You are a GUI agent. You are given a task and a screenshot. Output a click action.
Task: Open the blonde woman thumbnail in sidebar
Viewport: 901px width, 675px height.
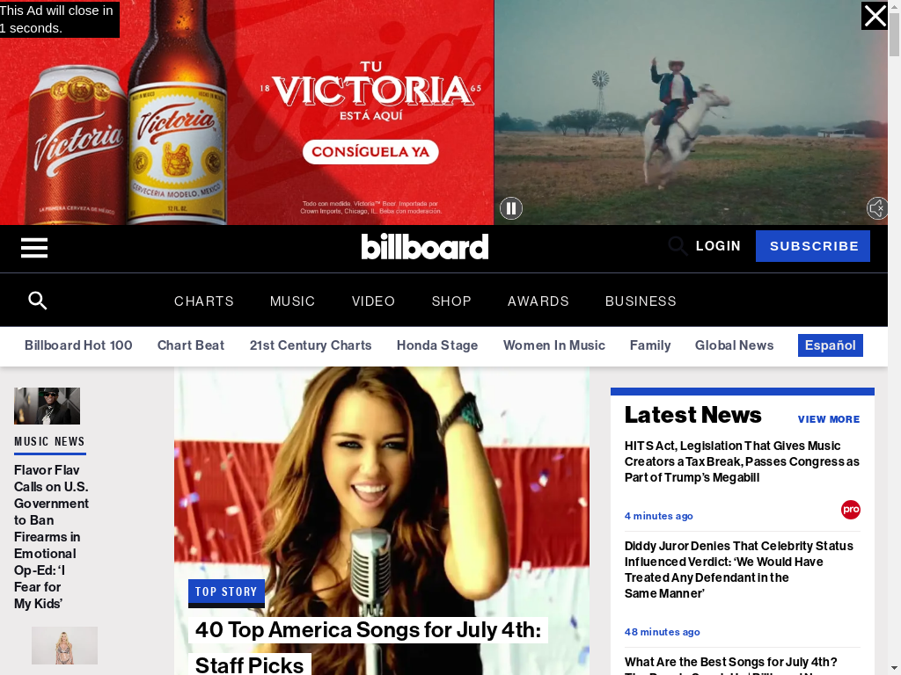pos(64,646)
